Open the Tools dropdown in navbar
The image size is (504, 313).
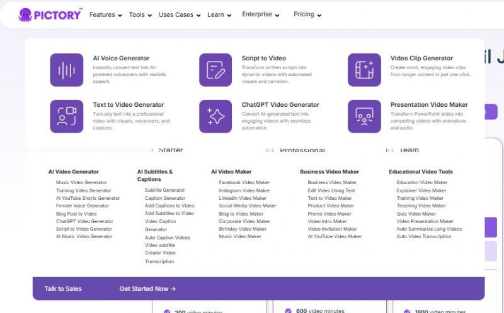pyautogui.click(x=140, y=14)
